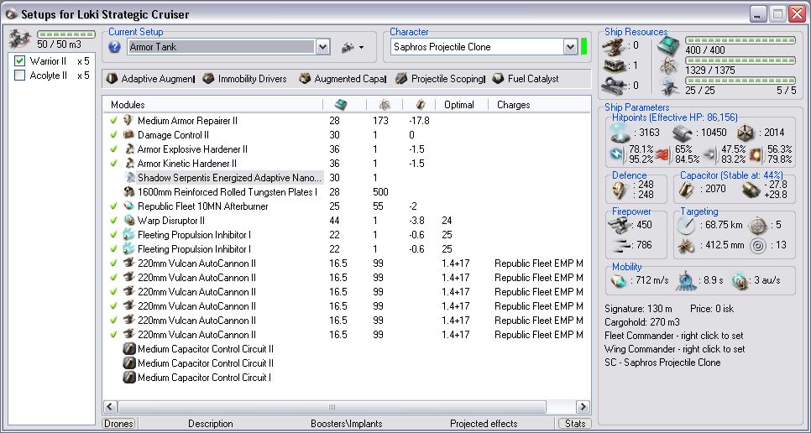
Task: Toggle Republic Fleet 10MN Afterburner checkmark
Action: 114,206
